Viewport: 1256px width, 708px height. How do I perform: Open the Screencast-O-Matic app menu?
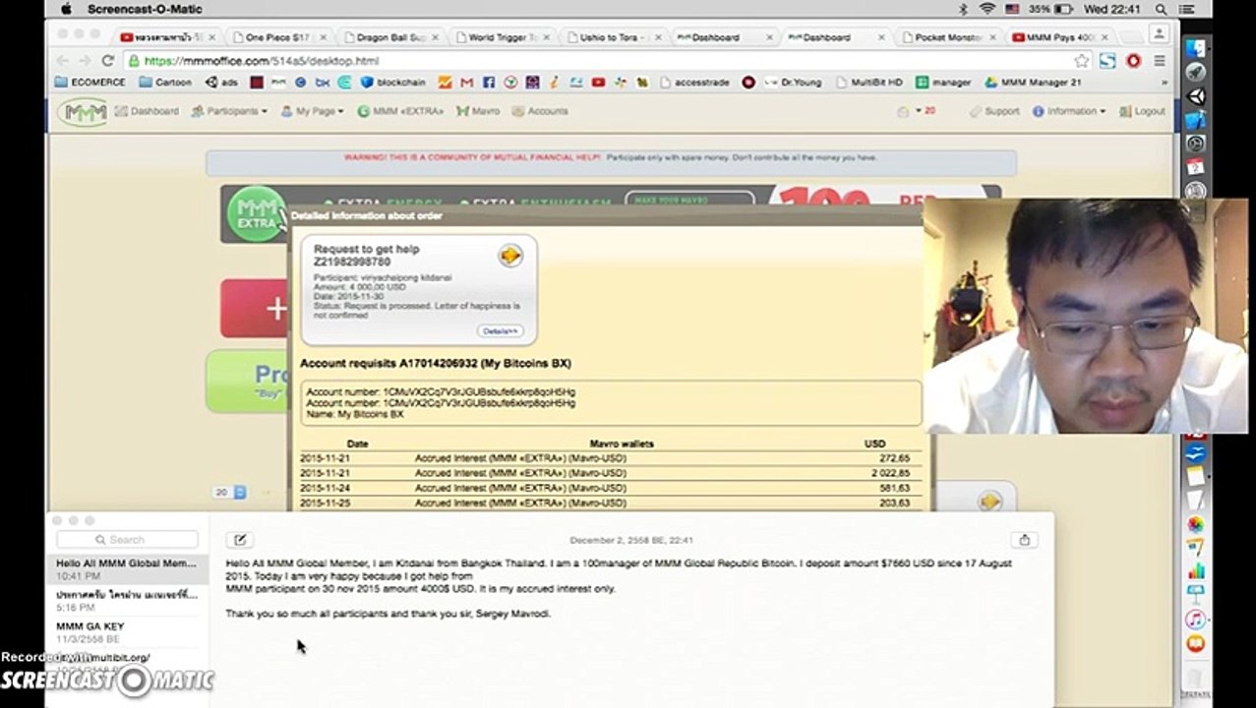145,9
